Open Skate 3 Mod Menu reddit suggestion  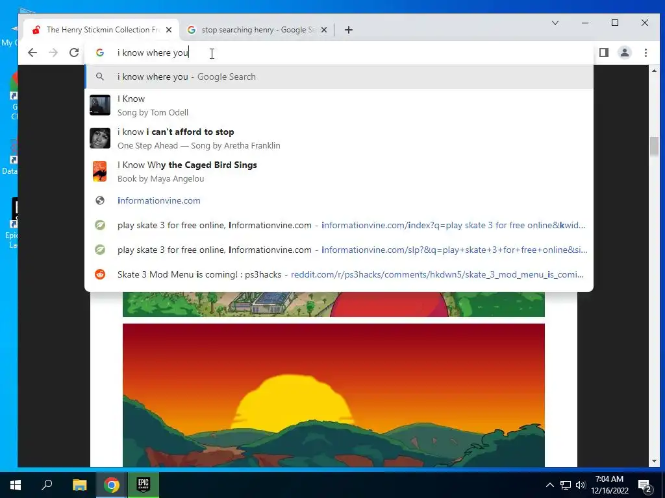pyautogui.click(x=339, y=274)
